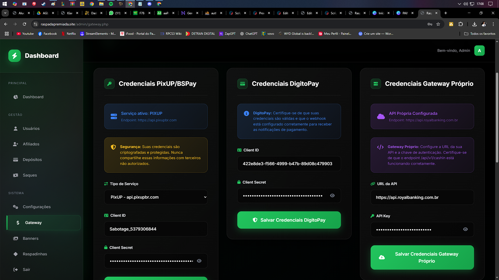Screen dimensions: 499x280
Task: Click the API Key password field
Action: 422,229
